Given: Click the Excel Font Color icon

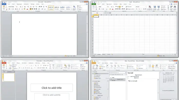Looking at the screenshot, I should click(113, 9).
